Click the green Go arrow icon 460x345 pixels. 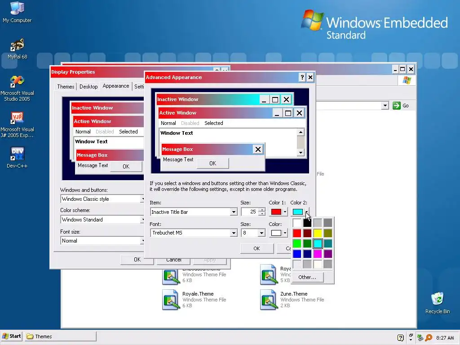[396, 106]
